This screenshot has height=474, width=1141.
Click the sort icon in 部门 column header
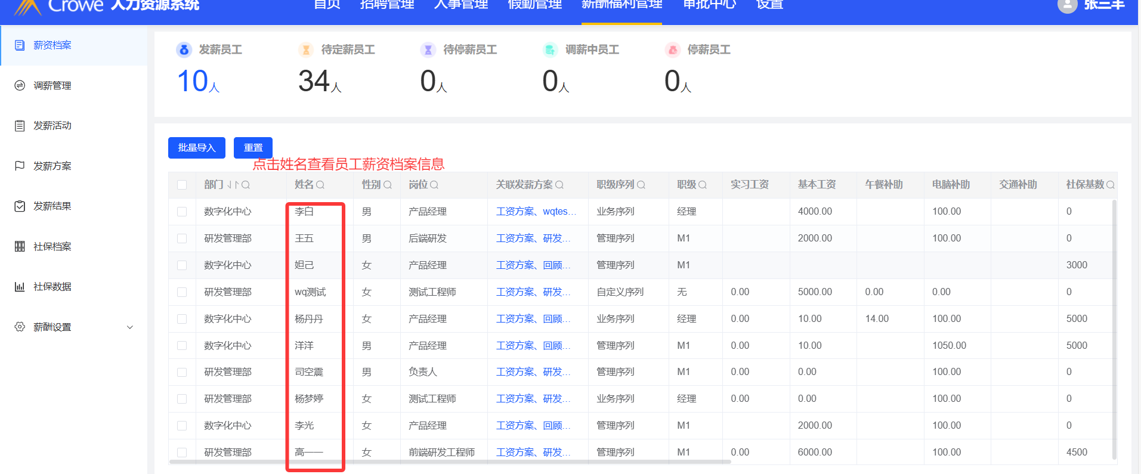click(233, 185)
